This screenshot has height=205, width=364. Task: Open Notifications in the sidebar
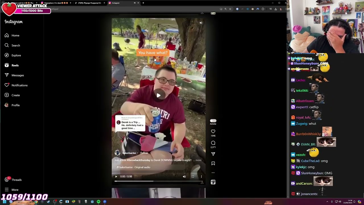tap(19, 85)
